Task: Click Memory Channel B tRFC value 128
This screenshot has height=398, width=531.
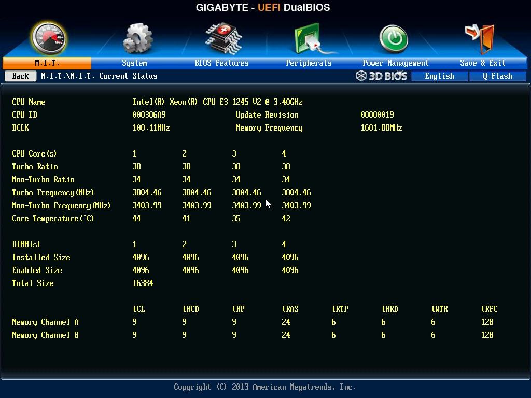Action: pyautogui.click(x=487, y=335)
